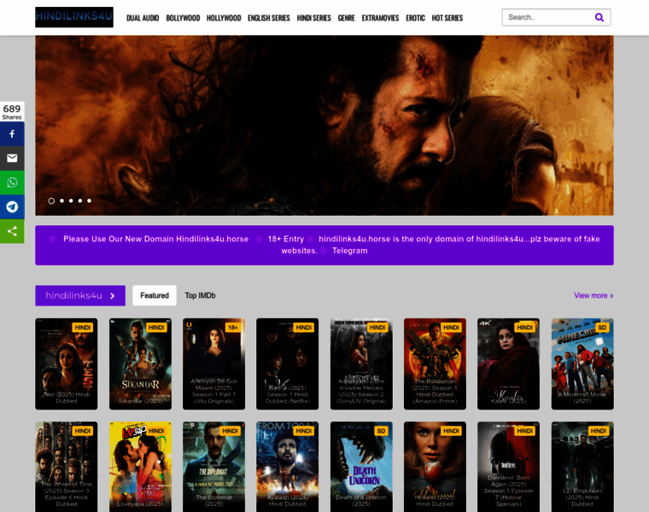The width and height of the screenshot is (649, 512).
Task: Open Kaalti (2025) 4K poster
Action: (x=508, y=364)
